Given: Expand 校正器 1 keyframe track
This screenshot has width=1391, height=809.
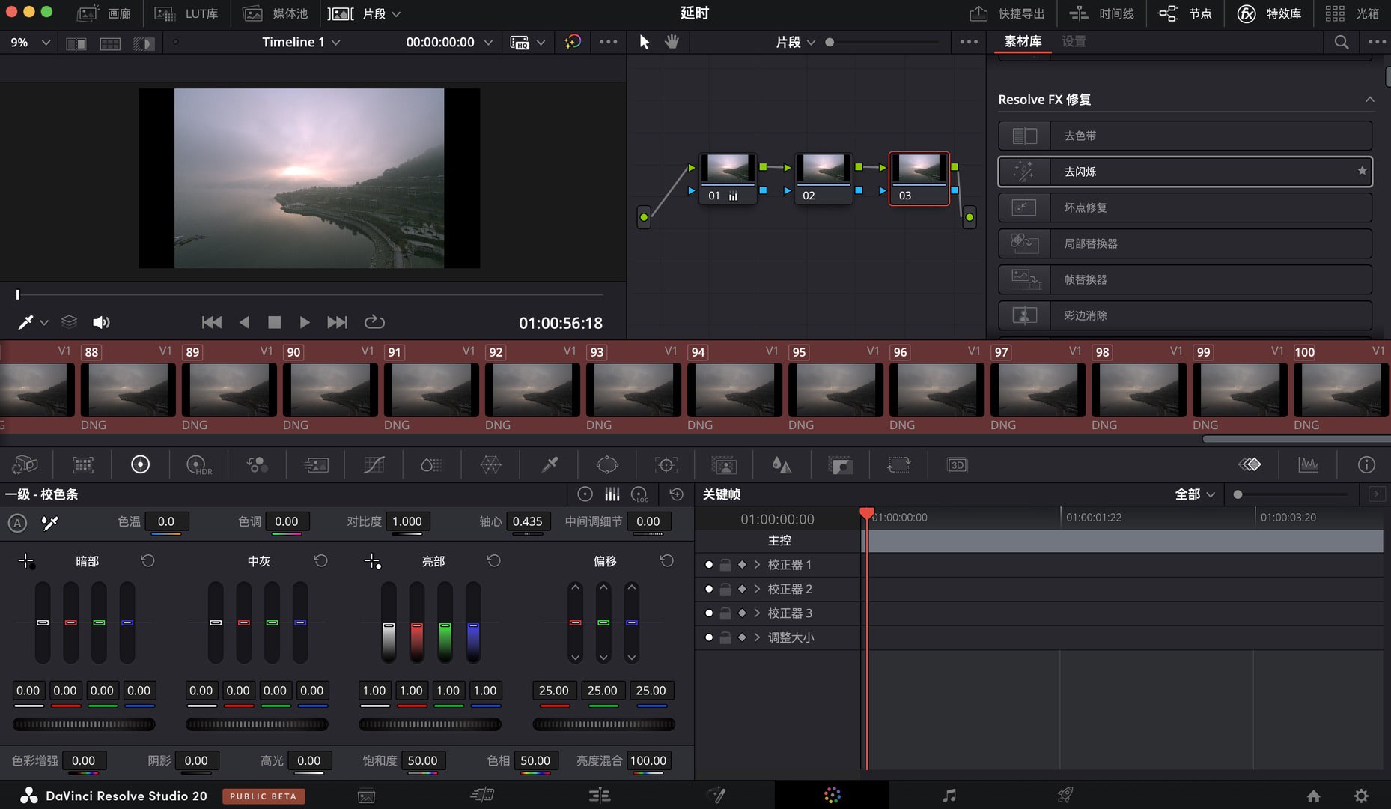Looking at the screenshot, I should (x=757, y=565).
